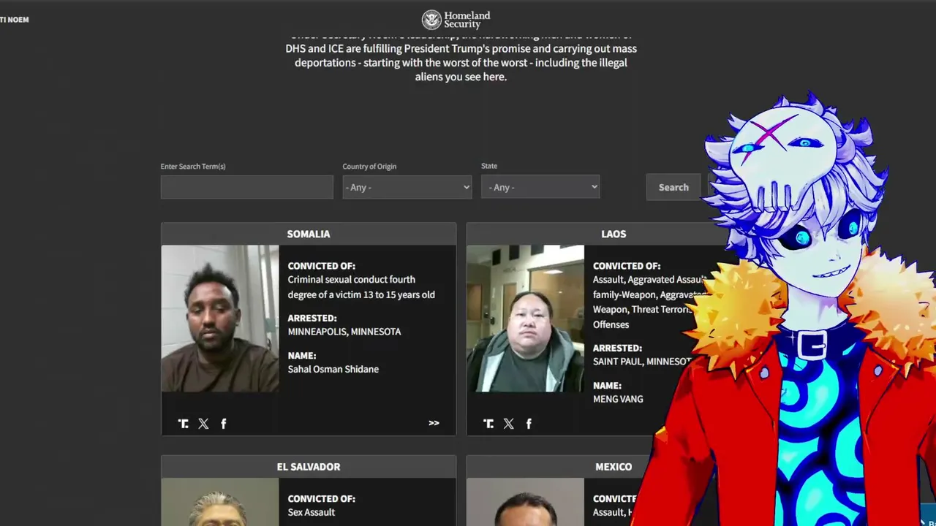The height and width of the screenshot is (526, 936).
Task: Share Somalia card on Truth Social
Action: pyautogui.click(x=184, y=424)
